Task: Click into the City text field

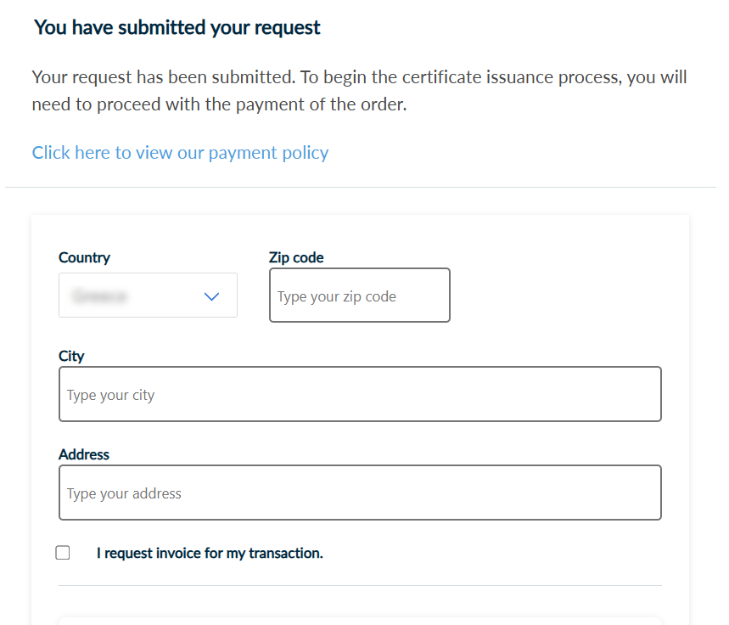Action: 360,394
